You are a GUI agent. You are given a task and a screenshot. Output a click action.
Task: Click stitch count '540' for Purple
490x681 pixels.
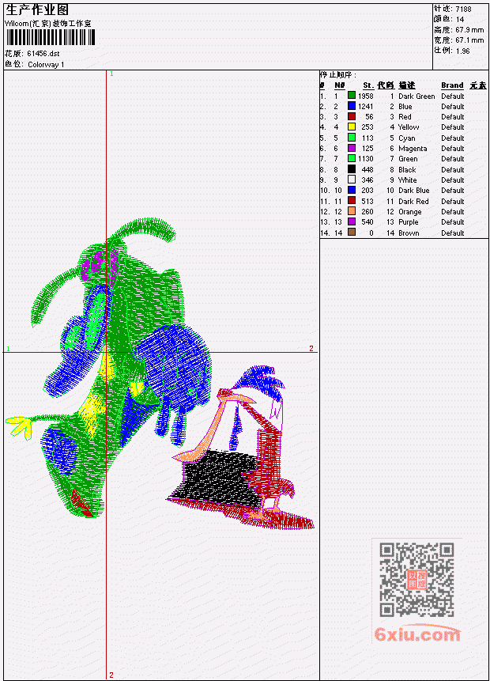[x=367, y=222]
